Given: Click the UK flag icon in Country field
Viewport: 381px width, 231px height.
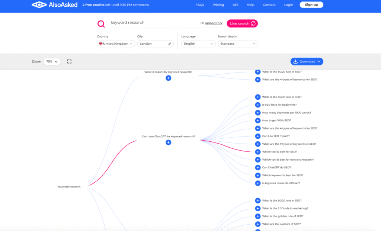Looking at the screenshot, I should 100,44.
